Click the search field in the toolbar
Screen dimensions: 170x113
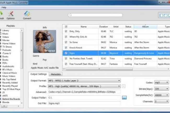click(105, 15)
